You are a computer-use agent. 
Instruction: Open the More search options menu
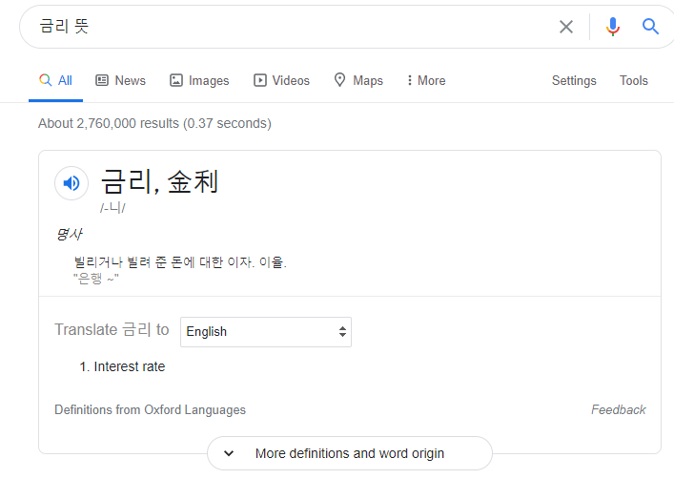coord(426,80)
